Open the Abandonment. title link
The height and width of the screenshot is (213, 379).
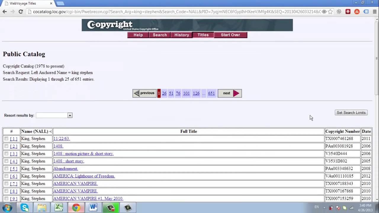click(x=66, y=169)
